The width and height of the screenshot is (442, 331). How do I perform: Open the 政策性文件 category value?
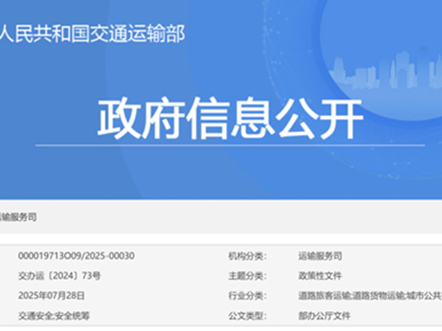pos(320,276)
